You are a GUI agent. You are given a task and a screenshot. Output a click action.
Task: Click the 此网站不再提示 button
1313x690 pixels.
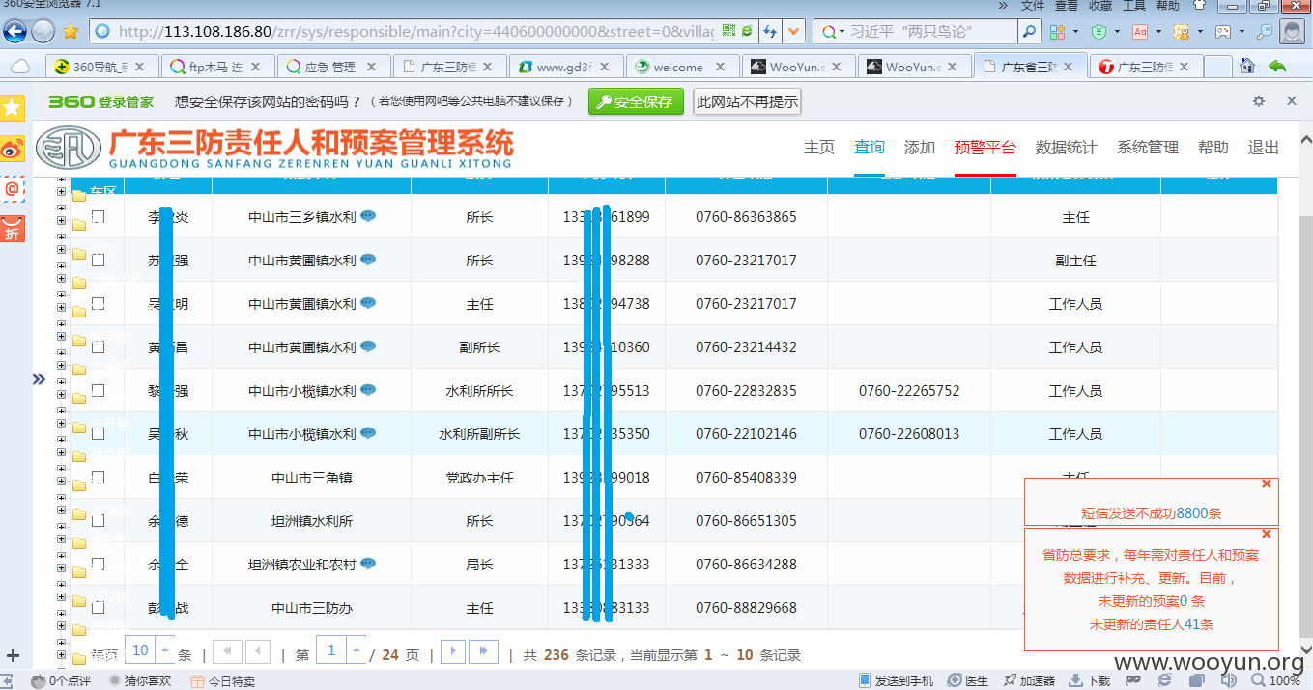747,101
